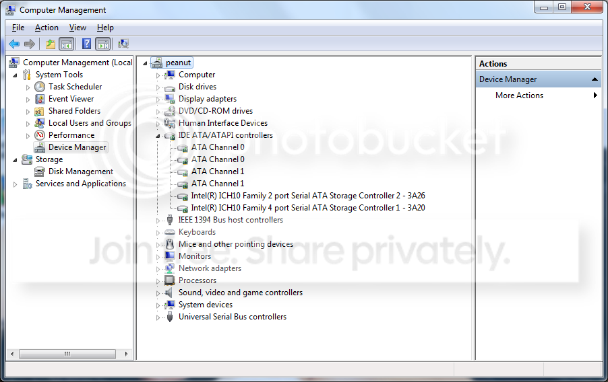
Task: Toggle the Action pane toolbar icon
Action: tap(103, 44)
